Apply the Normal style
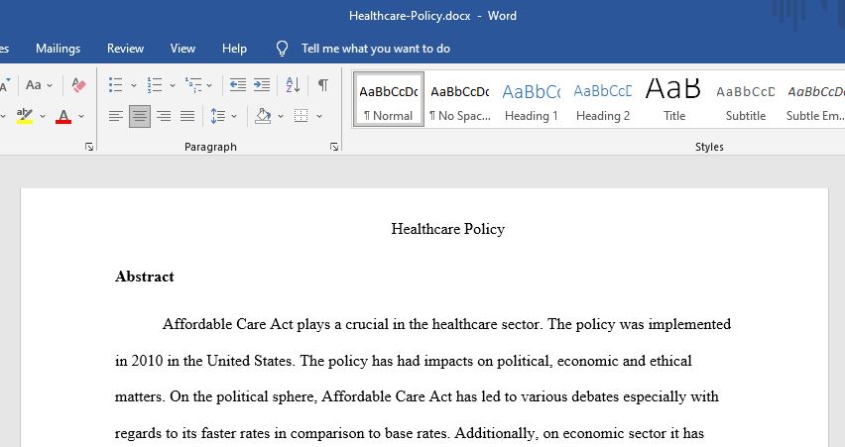This screenshot has height=447, width=845. 389,100
